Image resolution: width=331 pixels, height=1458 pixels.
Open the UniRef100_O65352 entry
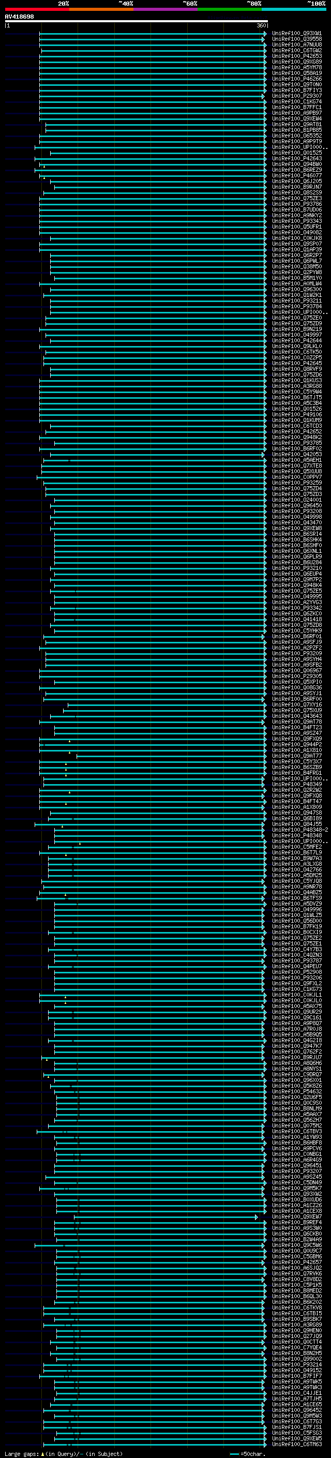pyautogui.click(x=297, y=136)
